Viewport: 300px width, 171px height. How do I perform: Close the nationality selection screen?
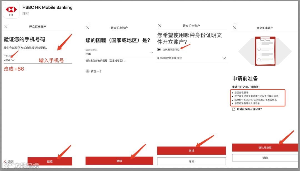click(x=87, y=28)
